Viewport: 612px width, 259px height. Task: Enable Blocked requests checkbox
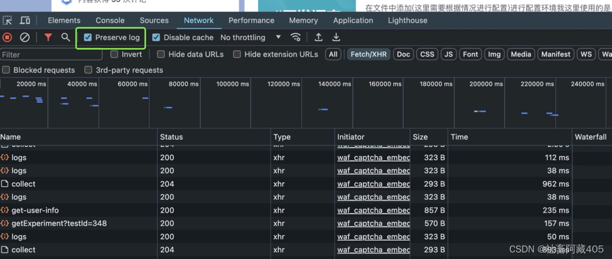tap(6, 70)
